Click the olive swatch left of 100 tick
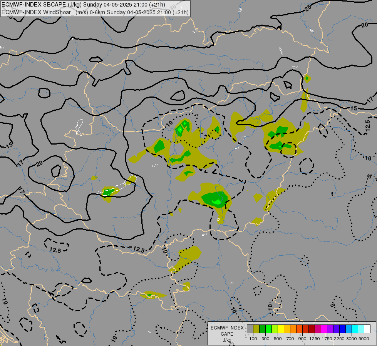 256,329
